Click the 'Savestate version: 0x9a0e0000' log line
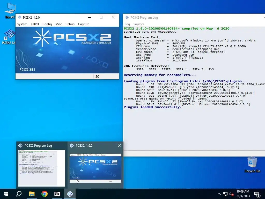The image size is (265, 199). click(150, 32)
